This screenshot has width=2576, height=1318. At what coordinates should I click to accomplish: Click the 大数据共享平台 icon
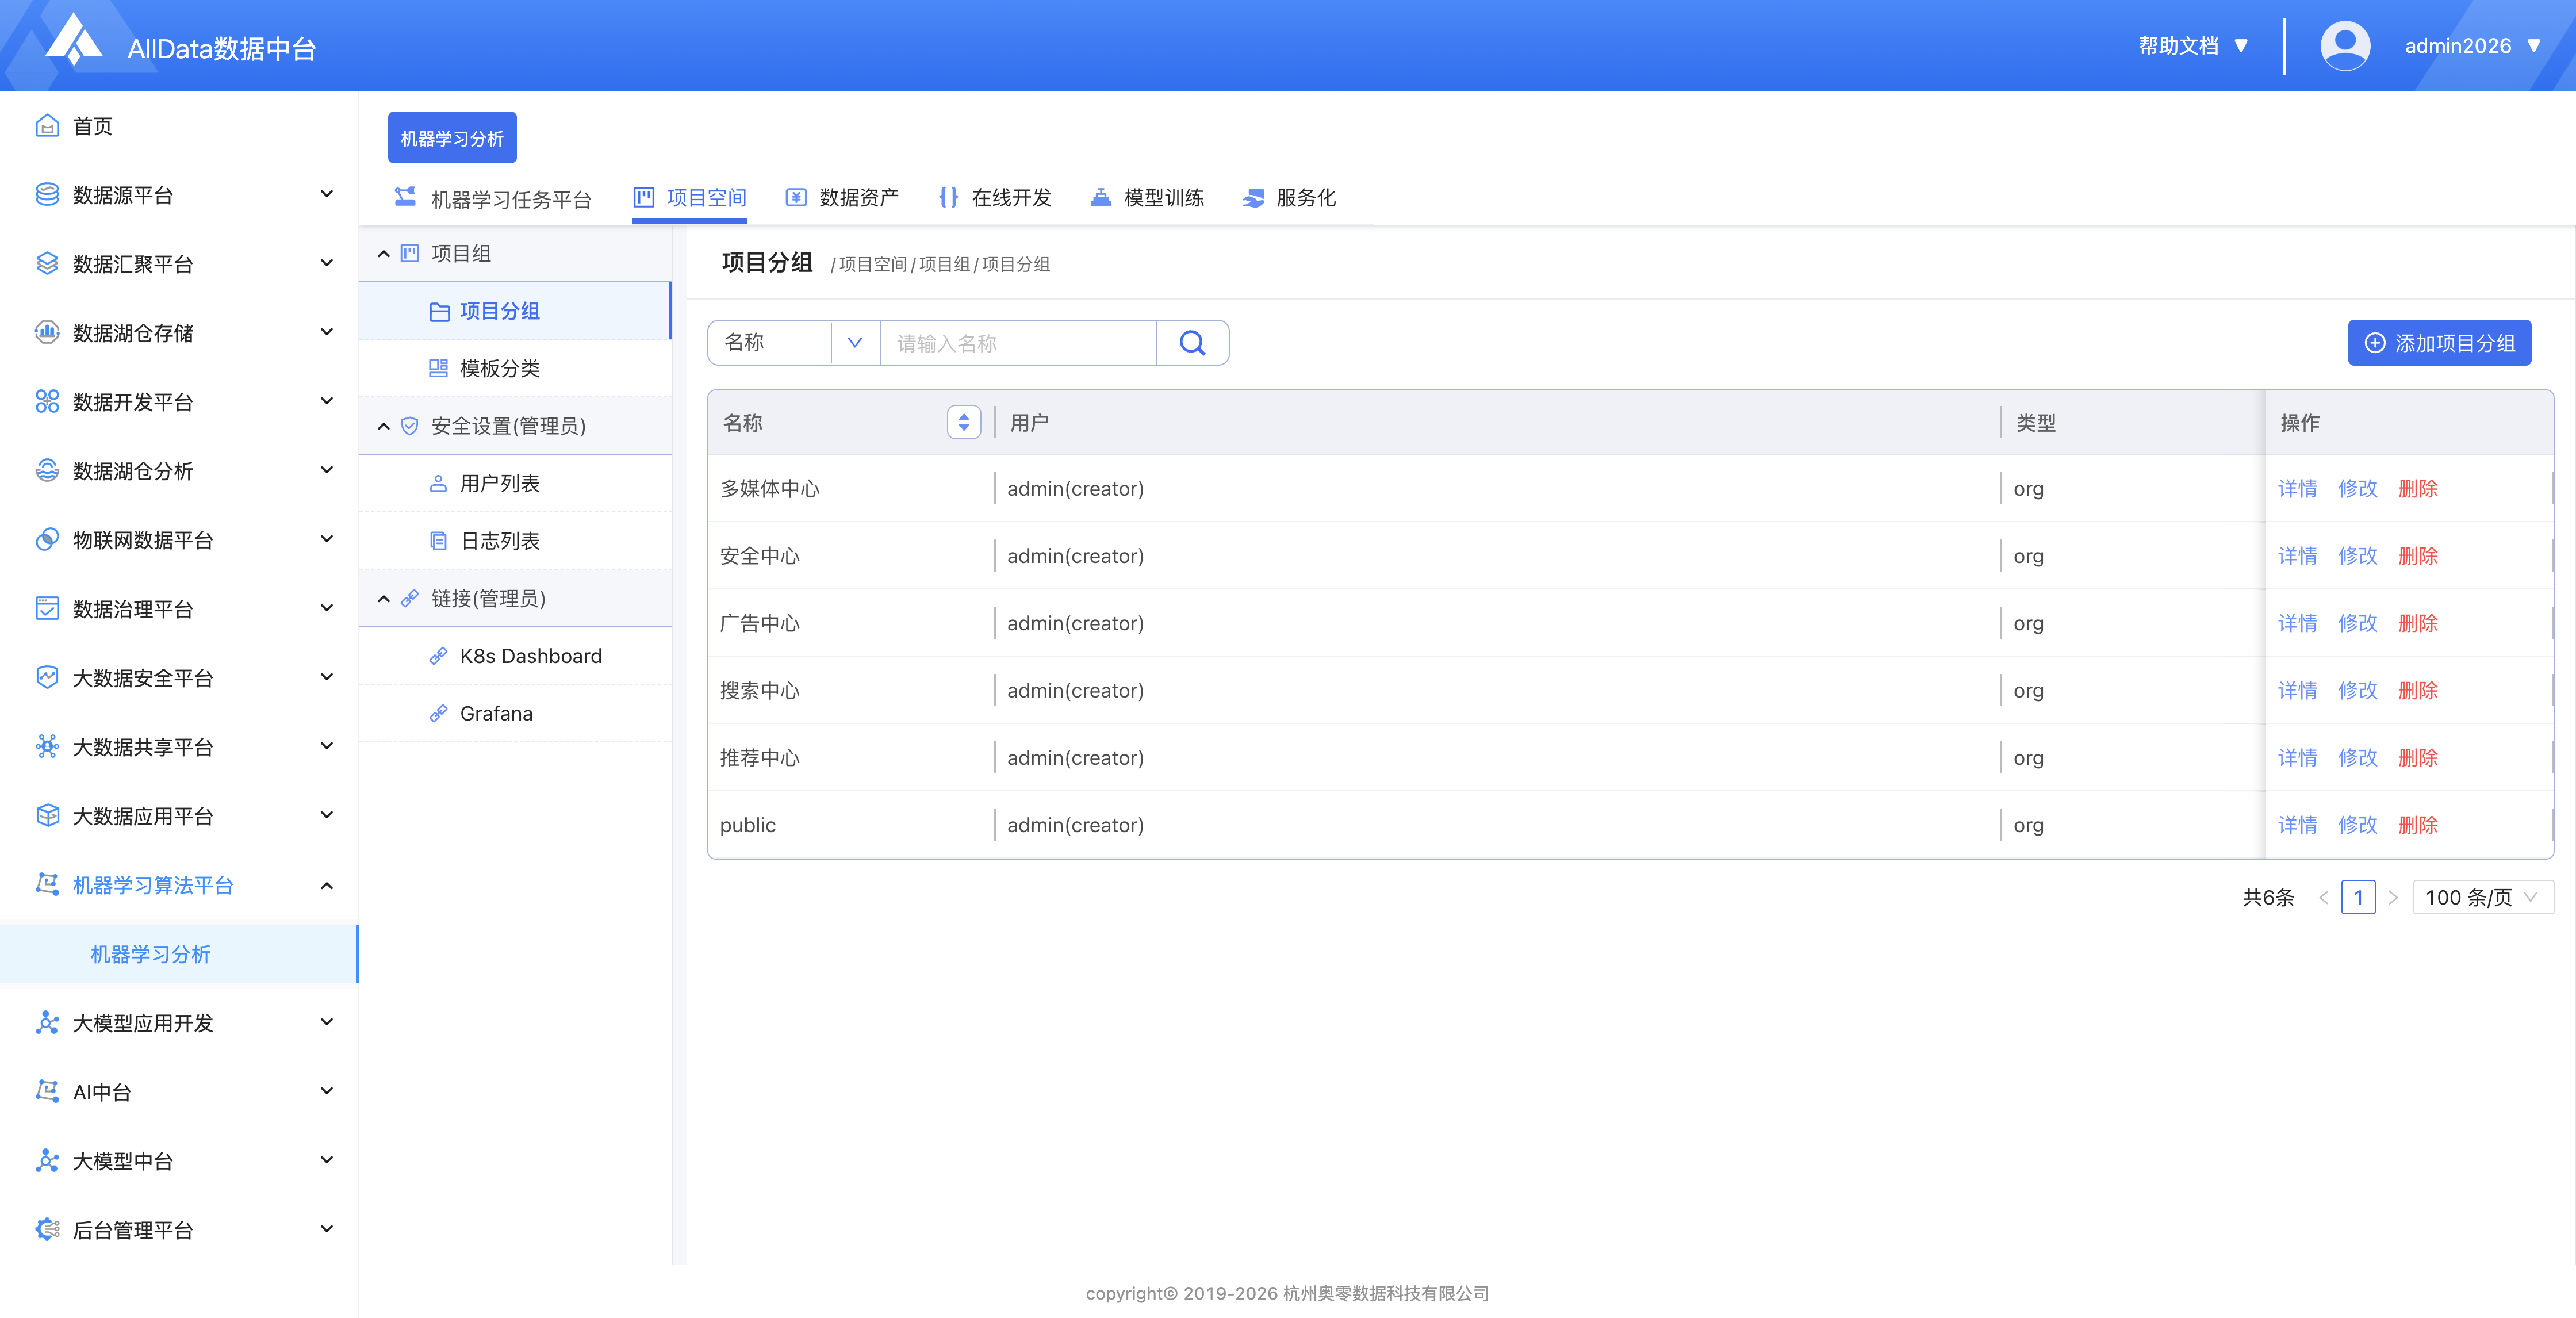coord(47,747)
